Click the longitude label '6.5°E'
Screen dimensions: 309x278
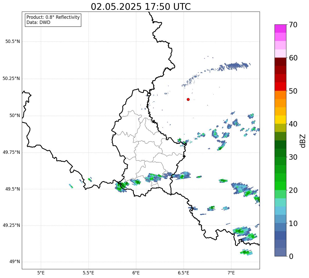point(184,273)
